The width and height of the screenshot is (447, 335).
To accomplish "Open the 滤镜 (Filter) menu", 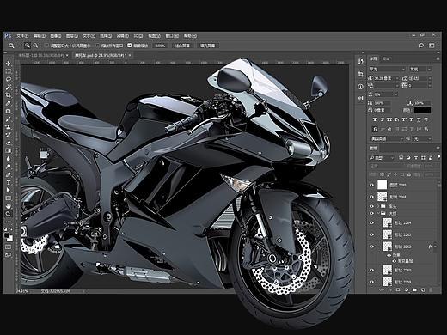I will pos(122,36).
